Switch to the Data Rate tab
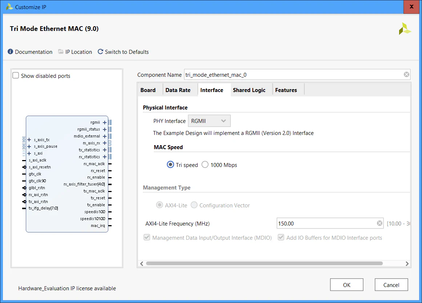422x303 pixels. 178,90
